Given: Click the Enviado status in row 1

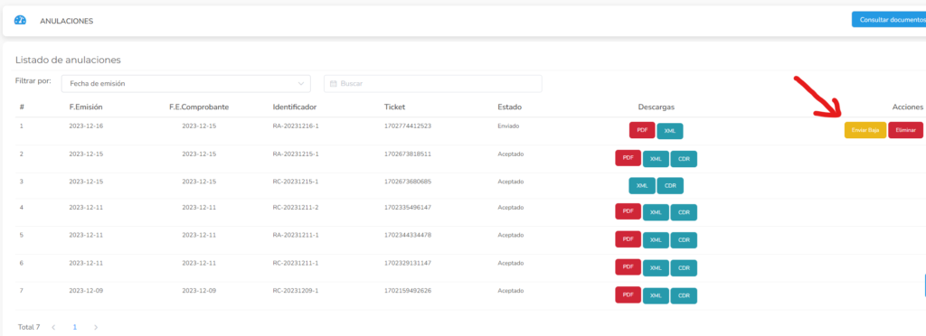Looking at the screenshot, I should [x=508, y=126].
